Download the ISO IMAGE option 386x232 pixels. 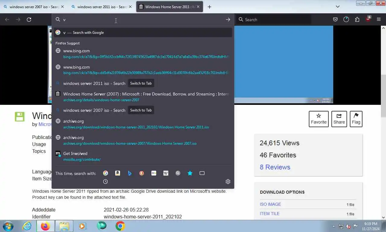coord(271,204)
